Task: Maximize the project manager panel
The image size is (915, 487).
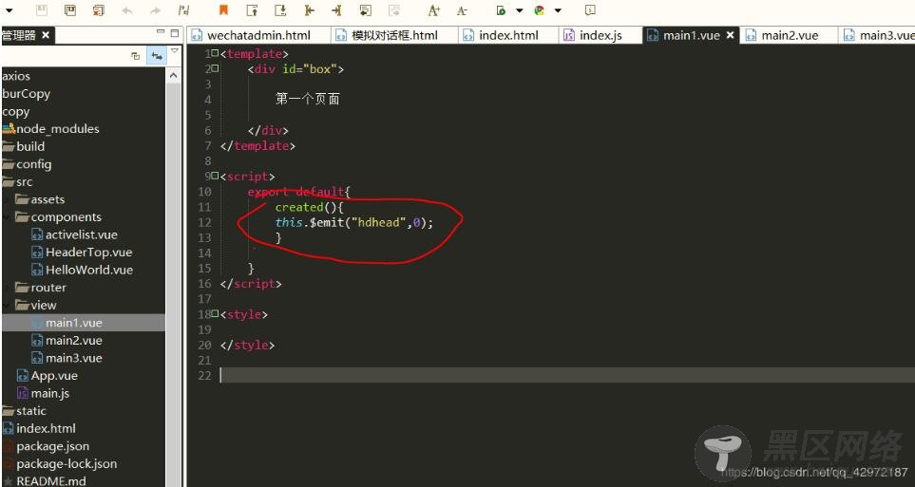Action: coord(174,33)
